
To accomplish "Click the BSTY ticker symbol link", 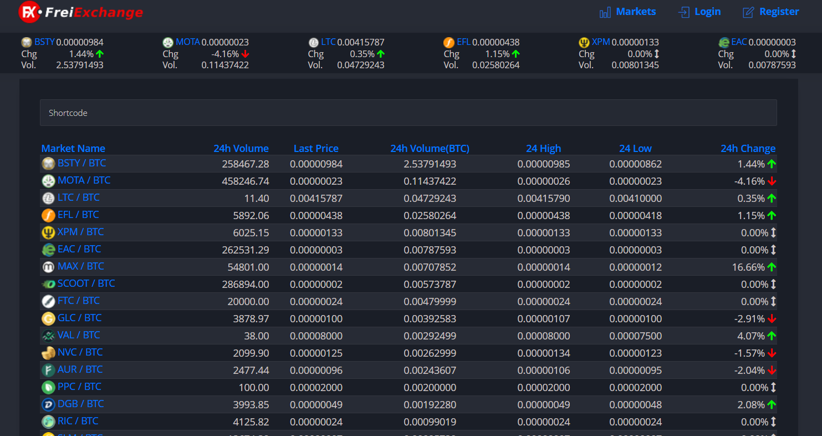I will 44,42.
